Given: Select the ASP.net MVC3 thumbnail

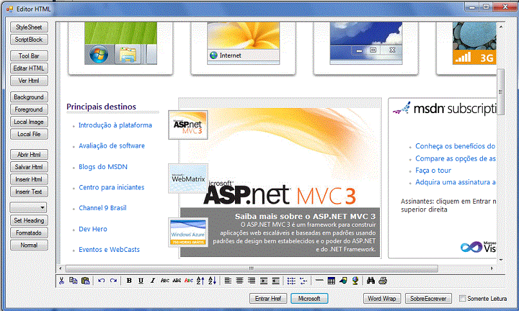Looking at the screenshot, I should [188, 125].
